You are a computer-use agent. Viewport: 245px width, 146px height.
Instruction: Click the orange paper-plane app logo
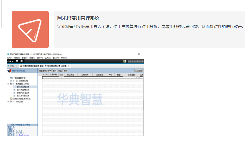(30, 29)
